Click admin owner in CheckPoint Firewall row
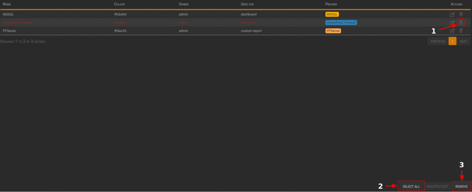The height and width of the screenshot is (192, 472). pyautogui.click(x=183, y=23)
